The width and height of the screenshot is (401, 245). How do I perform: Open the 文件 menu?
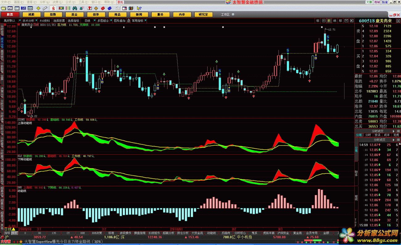(x=6, y=2)
